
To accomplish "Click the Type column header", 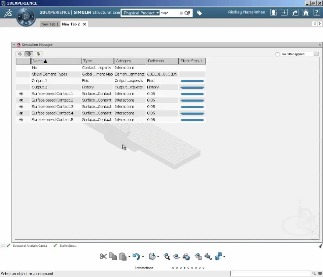I will pyautogui.click(x=98, y=61).
